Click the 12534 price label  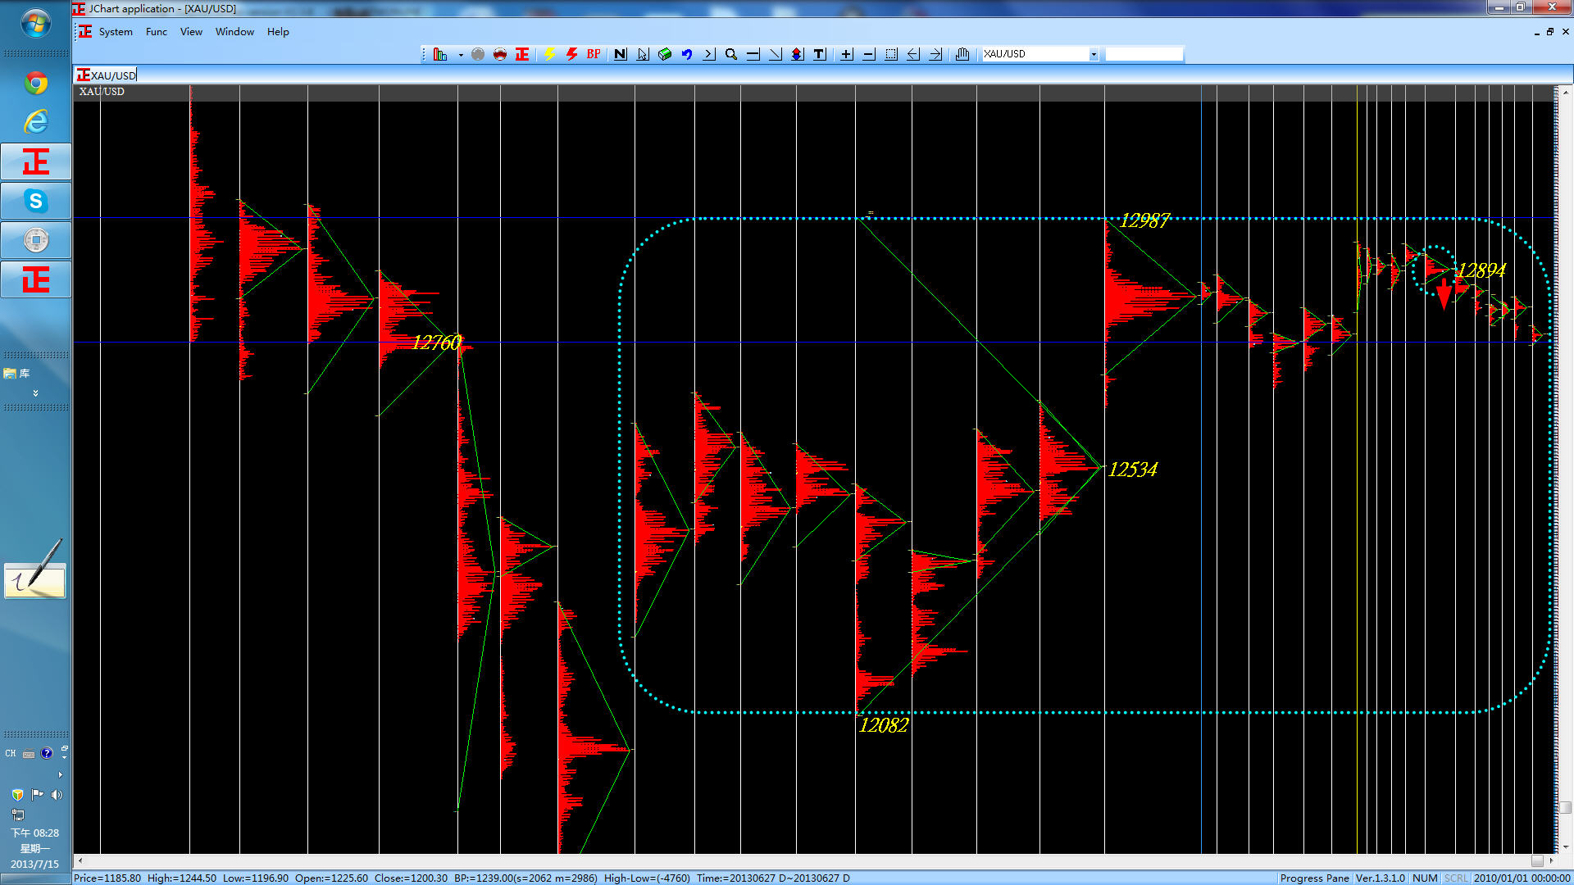(1133, 470)
